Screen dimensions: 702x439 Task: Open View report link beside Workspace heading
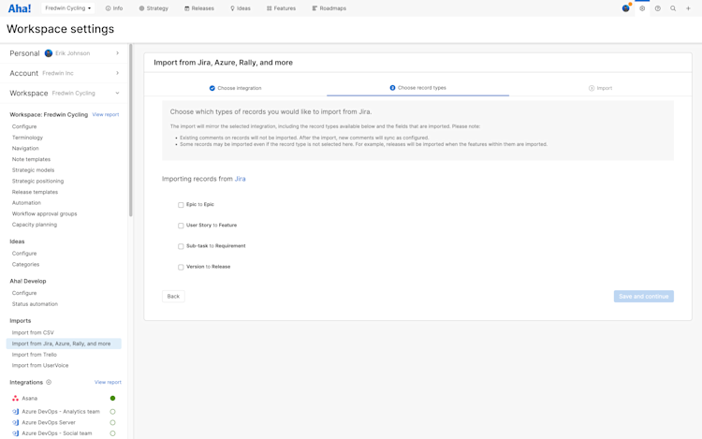106,114
